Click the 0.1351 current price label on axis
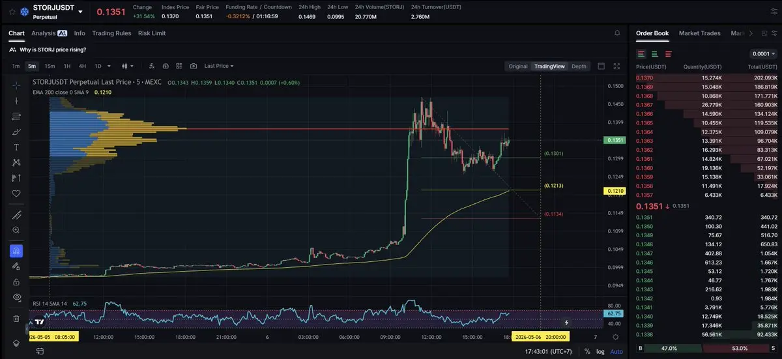This screenshot has height=359, width=782. coord(616,140)
